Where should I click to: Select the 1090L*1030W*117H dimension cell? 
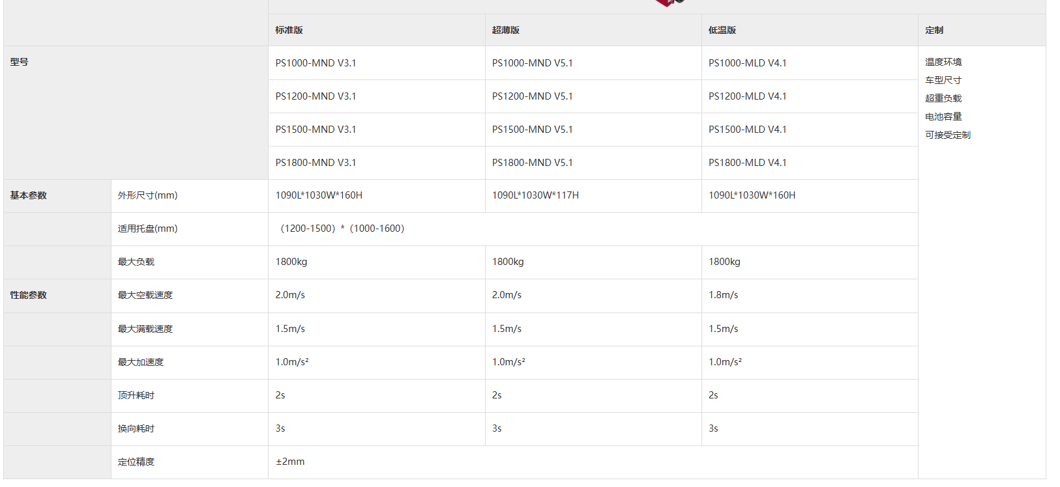point(535,195)
